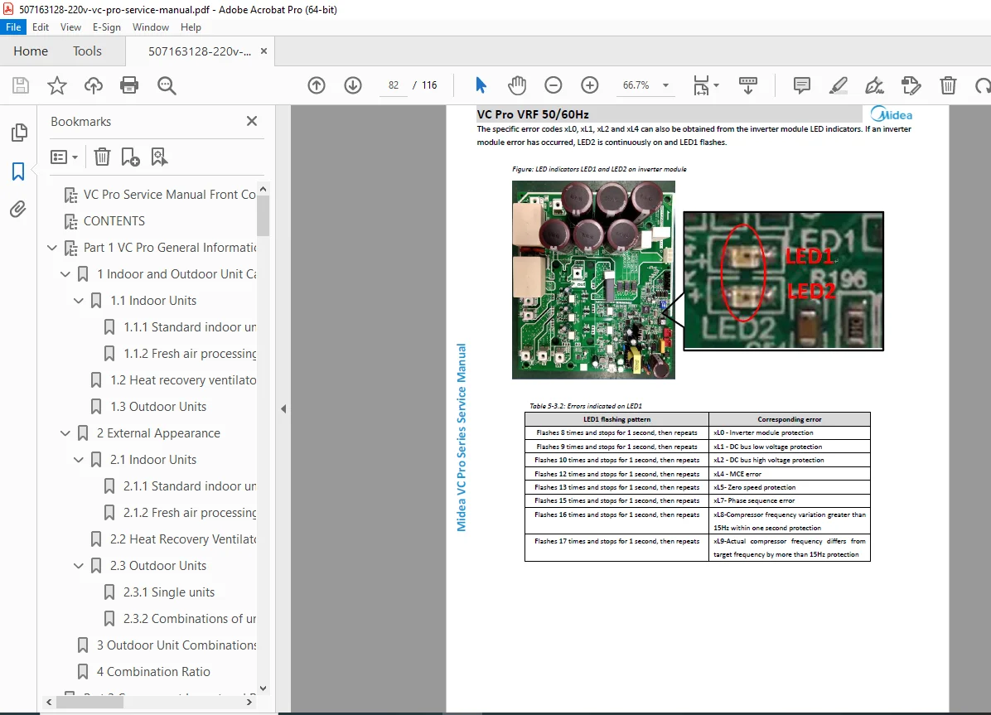
Task: Open the Edit menu
Action: tap(41, 27)
